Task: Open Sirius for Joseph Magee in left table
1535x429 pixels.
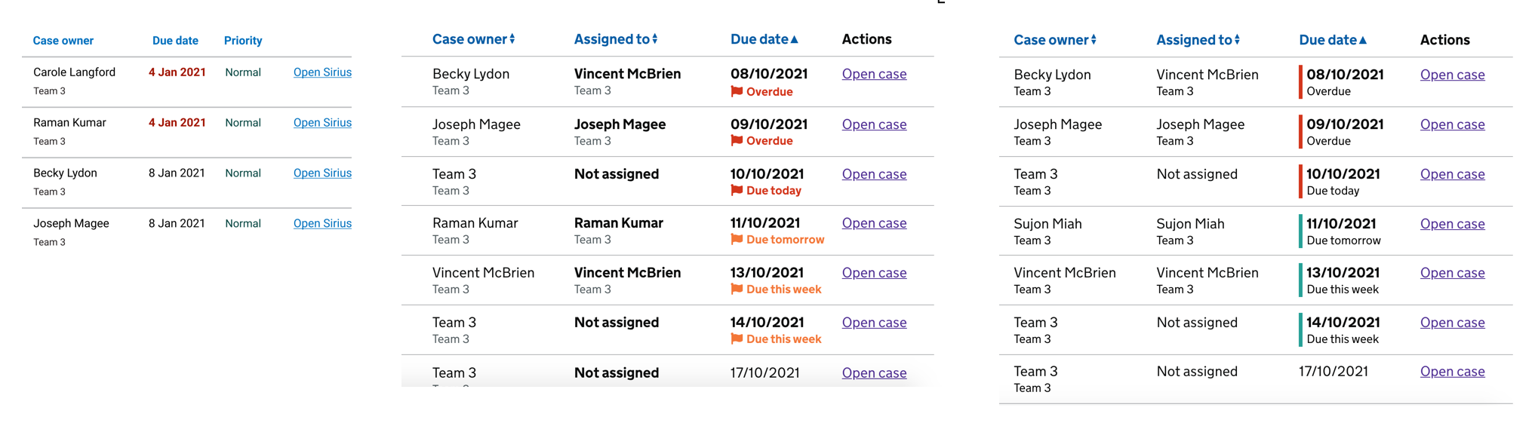Action: click(x=322, y=223)
